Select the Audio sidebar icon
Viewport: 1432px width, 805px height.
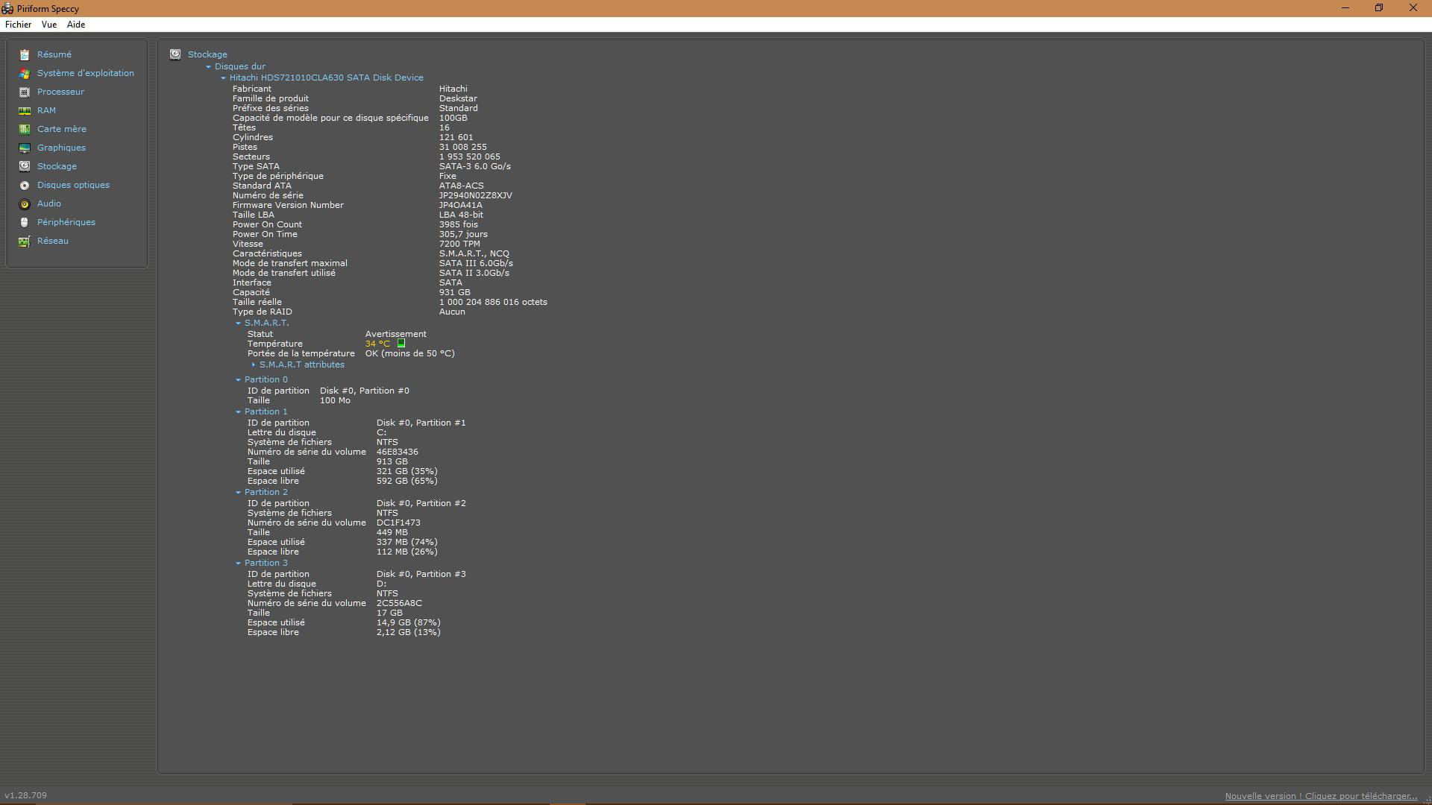pos(25,203)
